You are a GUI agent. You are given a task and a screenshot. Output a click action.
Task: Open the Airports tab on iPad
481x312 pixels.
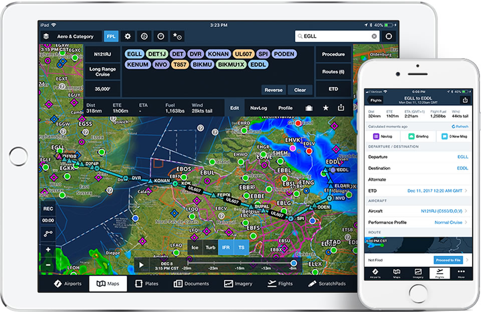point(68,283)
